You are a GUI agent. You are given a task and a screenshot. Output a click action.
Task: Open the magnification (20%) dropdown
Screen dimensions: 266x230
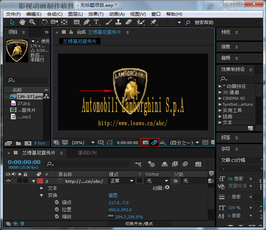pyautogui.click(x=83, y=143)
